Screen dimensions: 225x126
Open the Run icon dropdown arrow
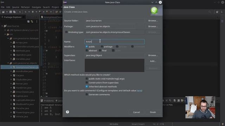click(36, 12)
